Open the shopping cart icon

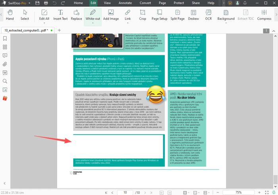(230, 3)
